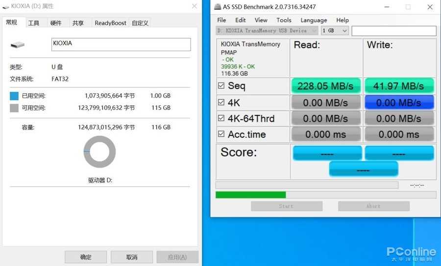
Task: Click the disk usage donut chart
Action: pyautogui.click(x=99, y=152)
